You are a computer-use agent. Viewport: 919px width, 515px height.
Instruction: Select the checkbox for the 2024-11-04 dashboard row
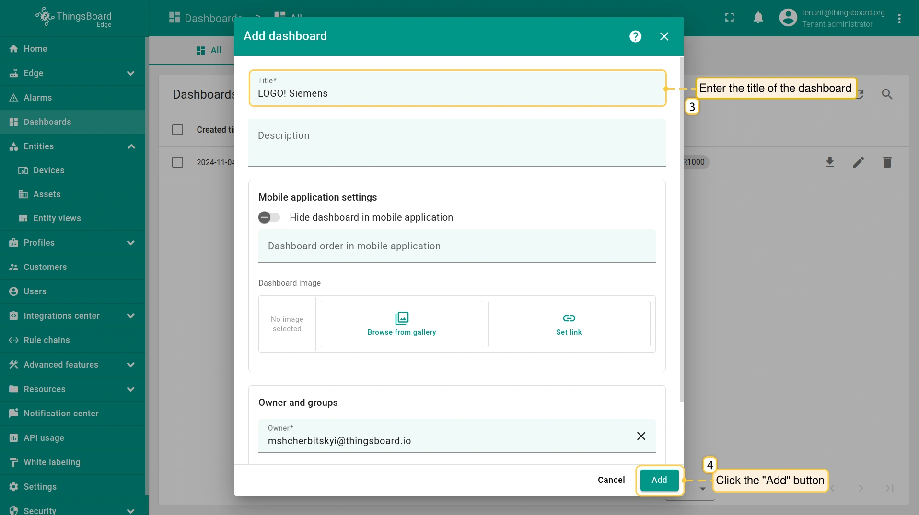pyautogui.click(x=178, y=162)
